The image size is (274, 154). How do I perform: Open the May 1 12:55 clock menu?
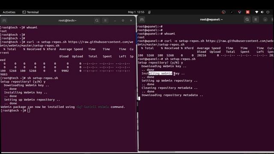[x=136, y=12]
